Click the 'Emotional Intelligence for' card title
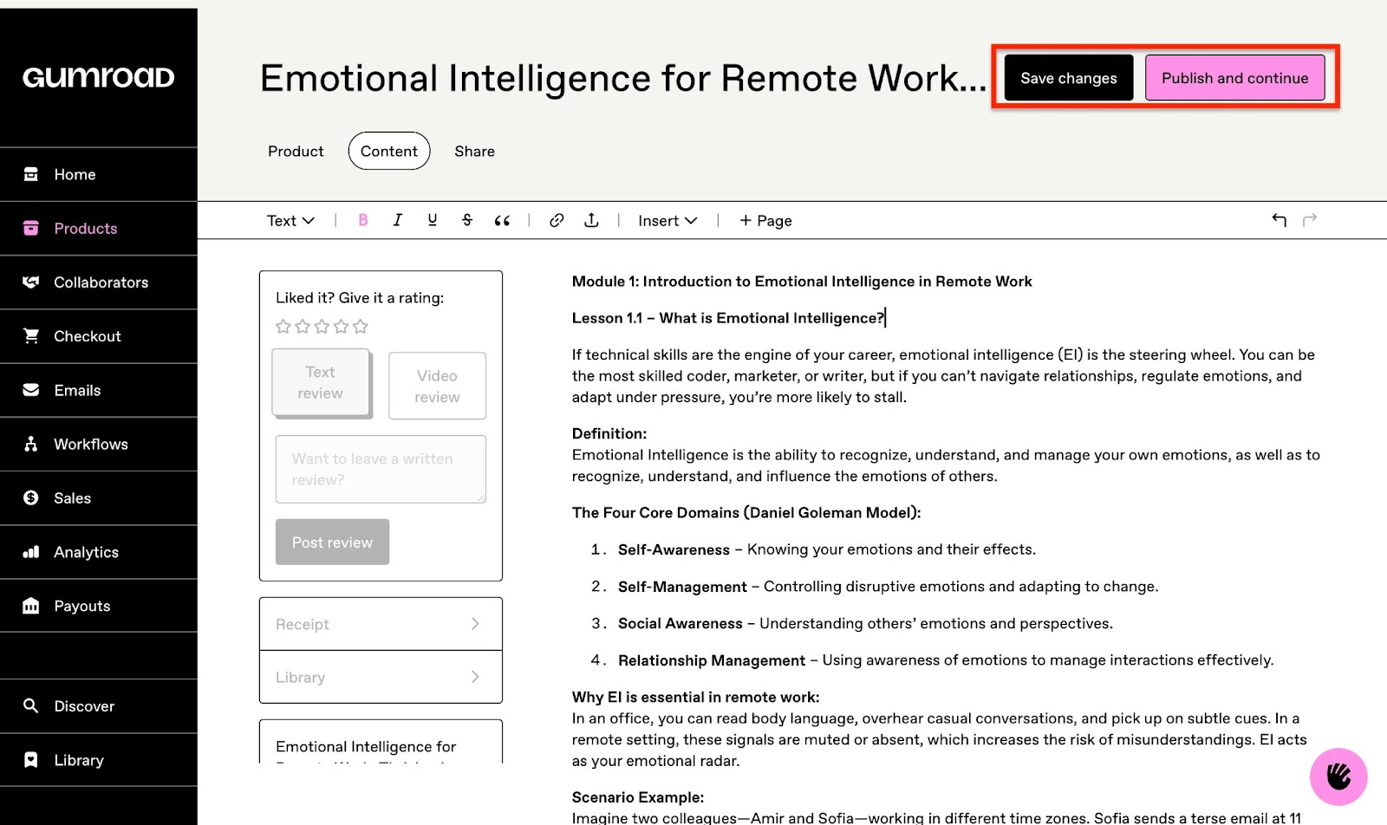Screen dimensions: 1387x825 (x=366, y=746)
